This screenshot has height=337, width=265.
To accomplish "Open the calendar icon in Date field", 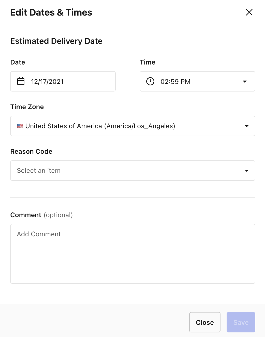I will pyautogui.click(x=21, y=81).
